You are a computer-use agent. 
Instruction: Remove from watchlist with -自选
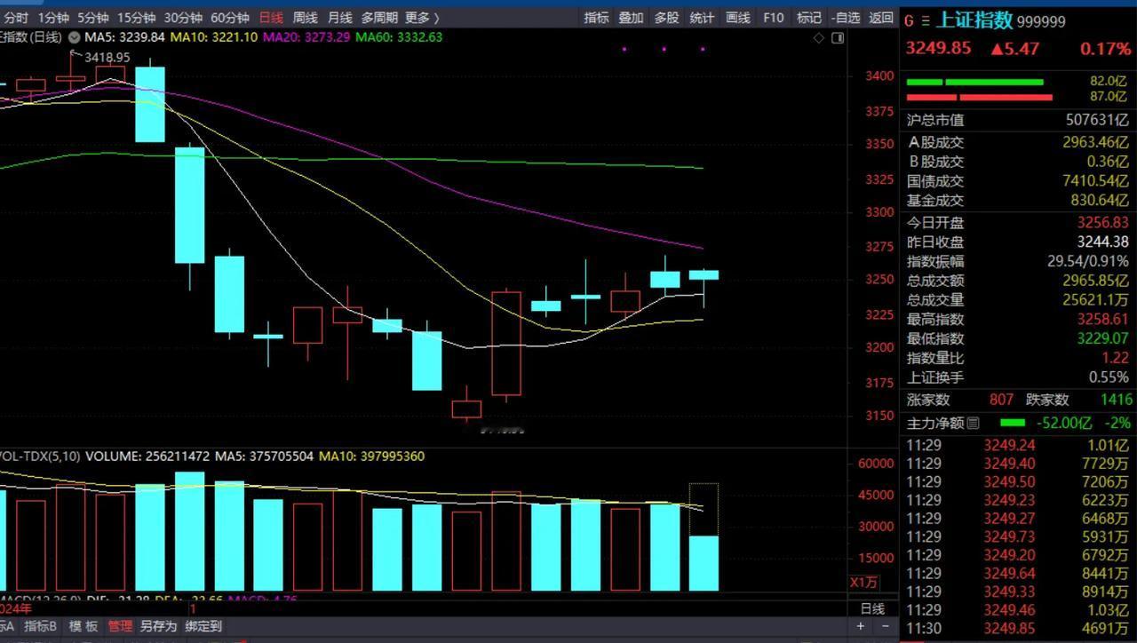pos(846,18)
